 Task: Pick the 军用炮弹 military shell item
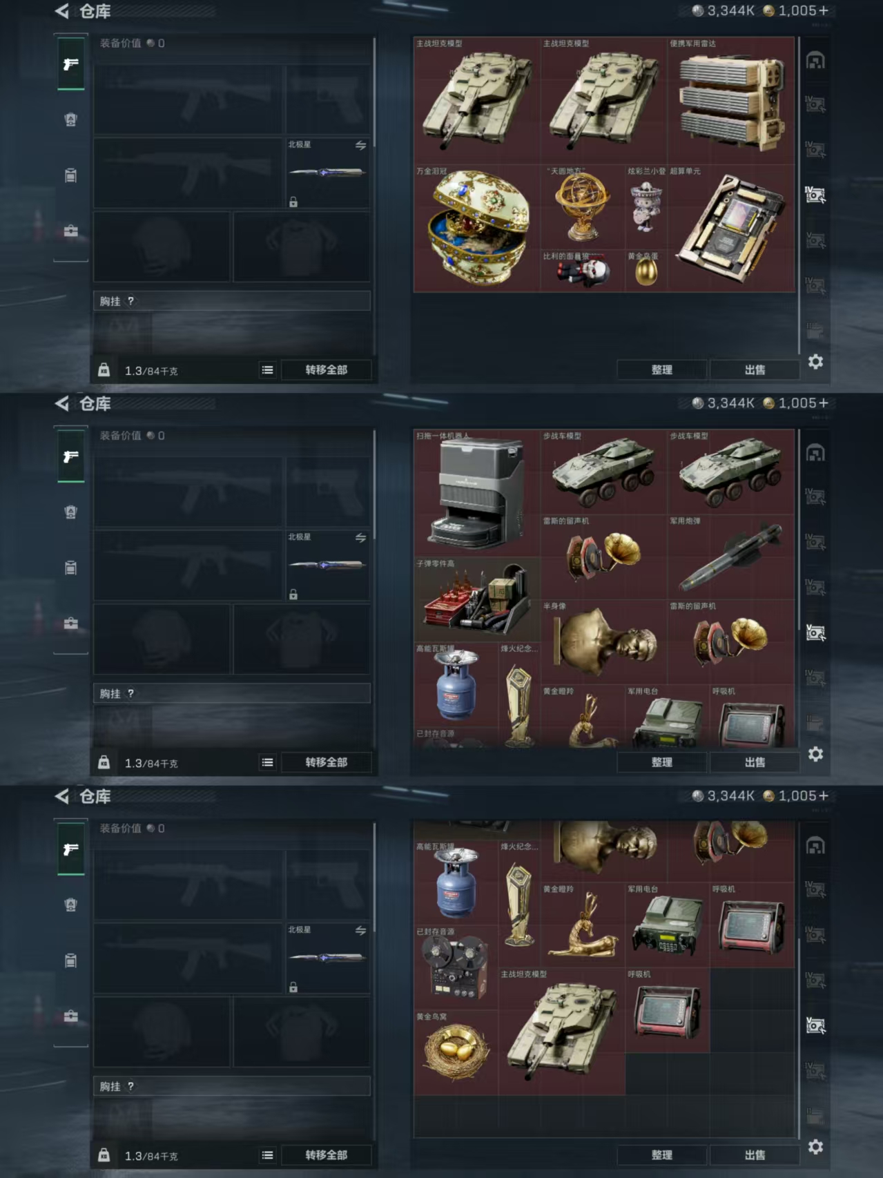731,557
